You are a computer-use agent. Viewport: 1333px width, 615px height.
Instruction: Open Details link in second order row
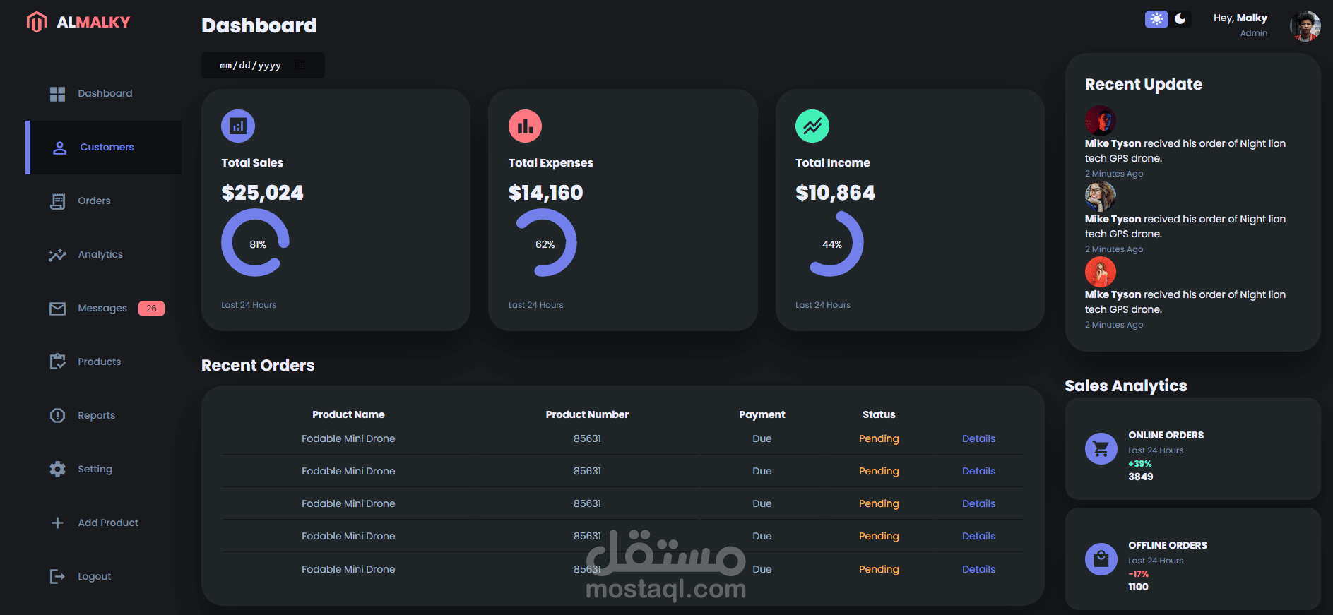point(978,471)
